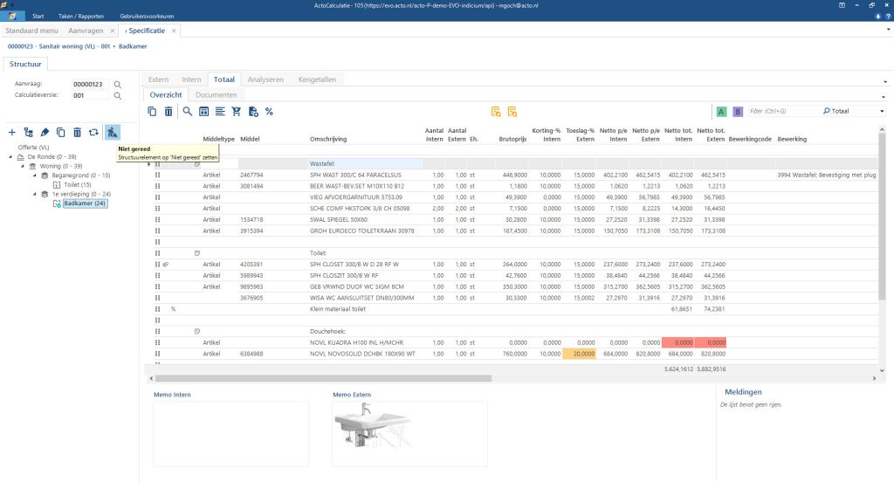Collapse the 1e verdieping tree node
This screenshot has height=489, width=894.
pyautogui.click(x=35, y=194)
